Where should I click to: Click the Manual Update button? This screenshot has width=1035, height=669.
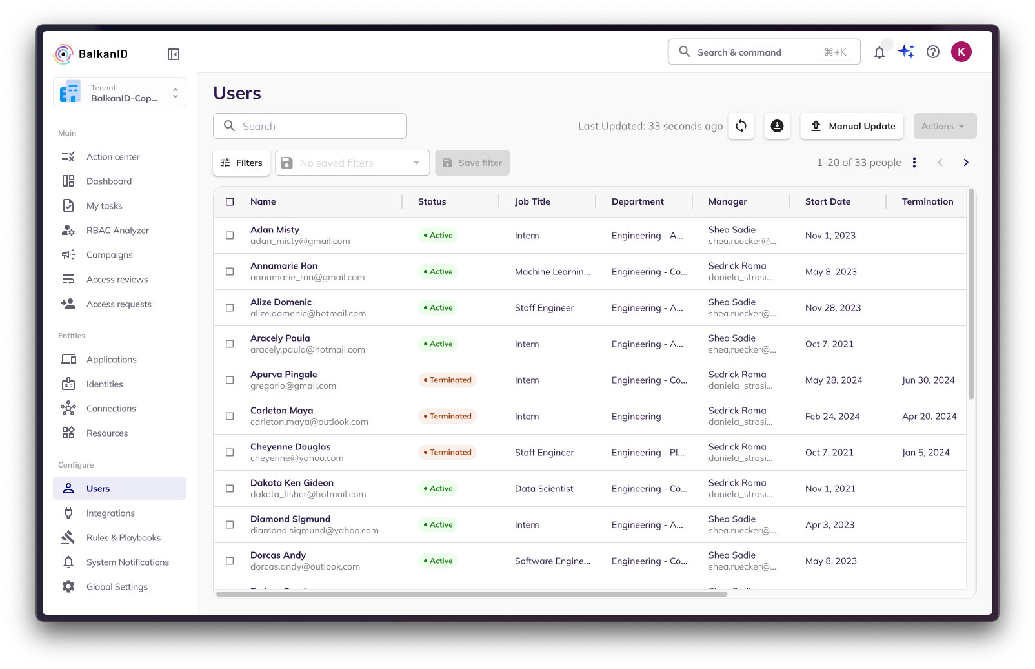(x=852, y=126)
